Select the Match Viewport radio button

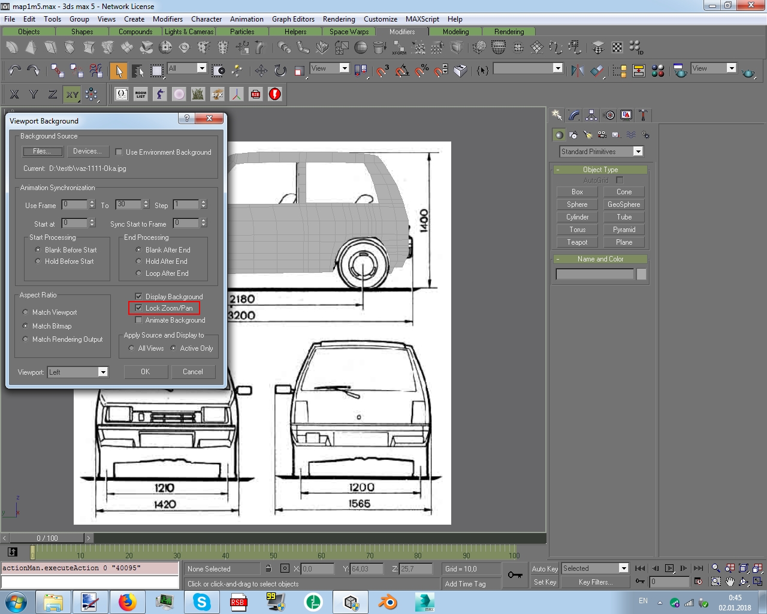[x=25, y=312]
